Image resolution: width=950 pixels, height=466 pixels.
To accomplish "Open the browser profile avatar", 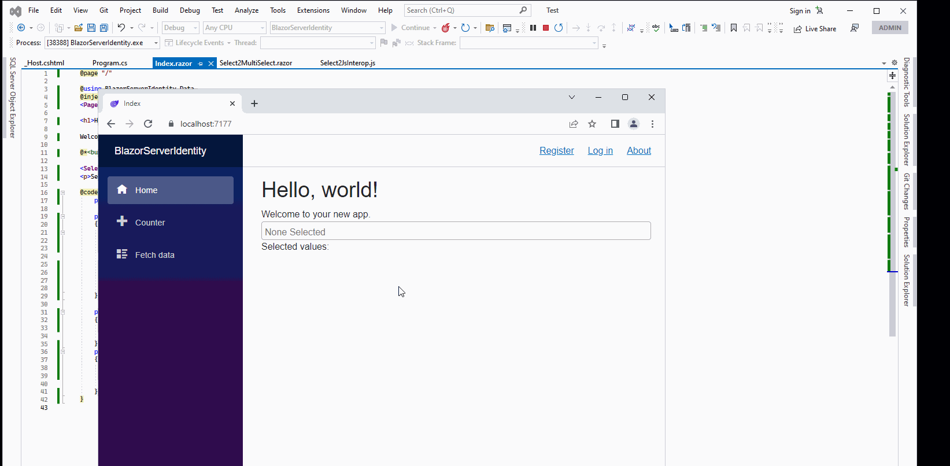I will click(x=634, y=124).
